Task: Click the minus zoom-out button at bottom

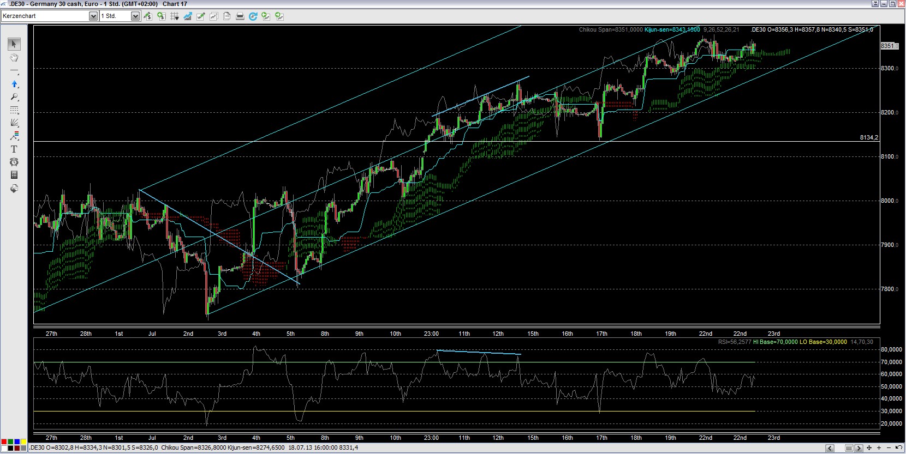Action: click(889, 448)
